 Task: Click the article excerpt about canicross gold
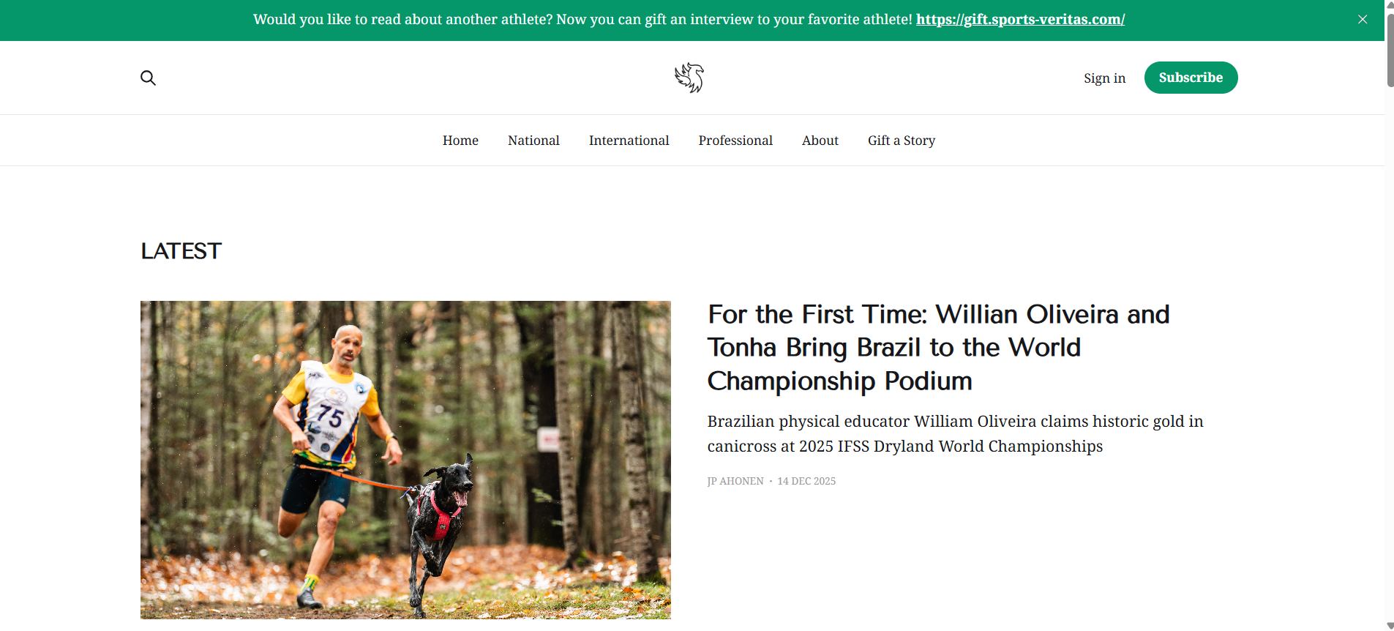[x=955, y=434]
